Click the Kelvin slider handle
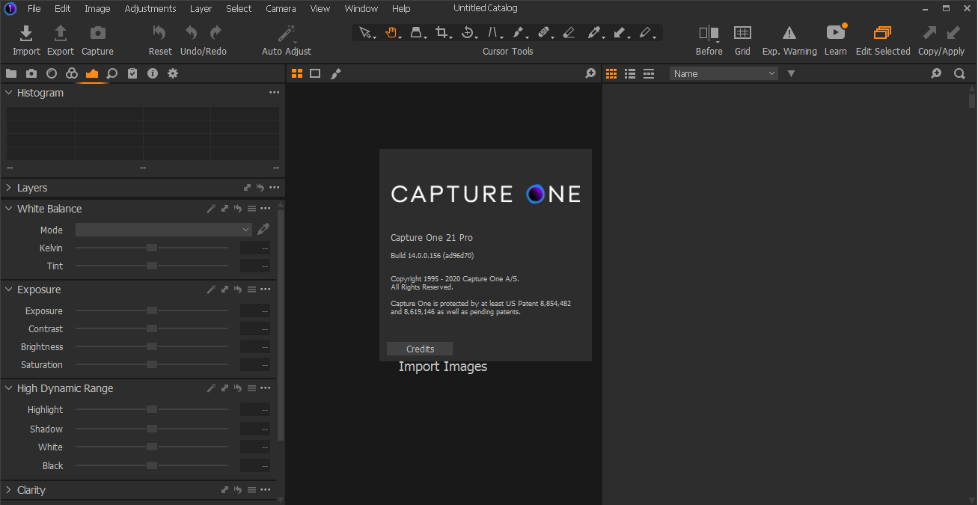978x505 pixels. point(152,248)
